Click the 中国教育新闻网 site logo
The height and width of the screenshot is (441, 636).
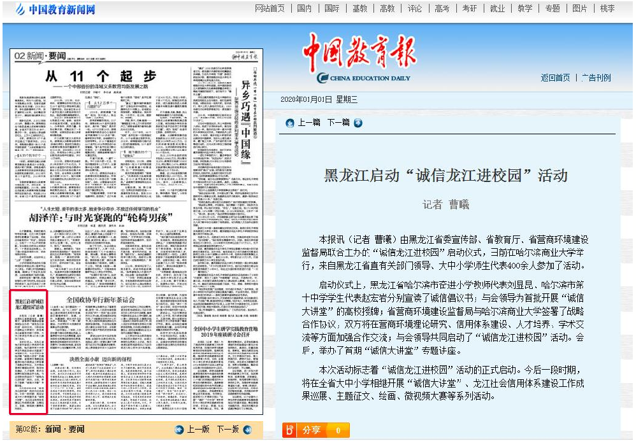pos(55,10)
